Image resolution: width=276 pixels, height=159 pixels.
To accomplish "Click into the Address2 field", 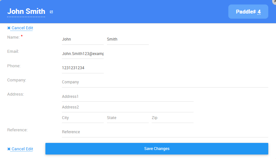I will (128, 107).
